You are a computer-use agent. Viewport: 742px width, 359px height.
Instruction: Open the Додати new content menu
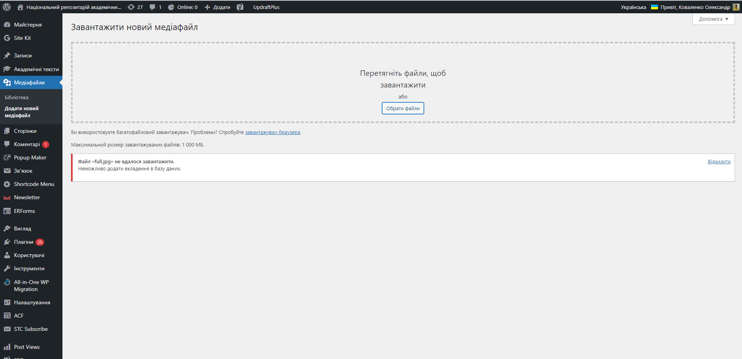[217, 7]
